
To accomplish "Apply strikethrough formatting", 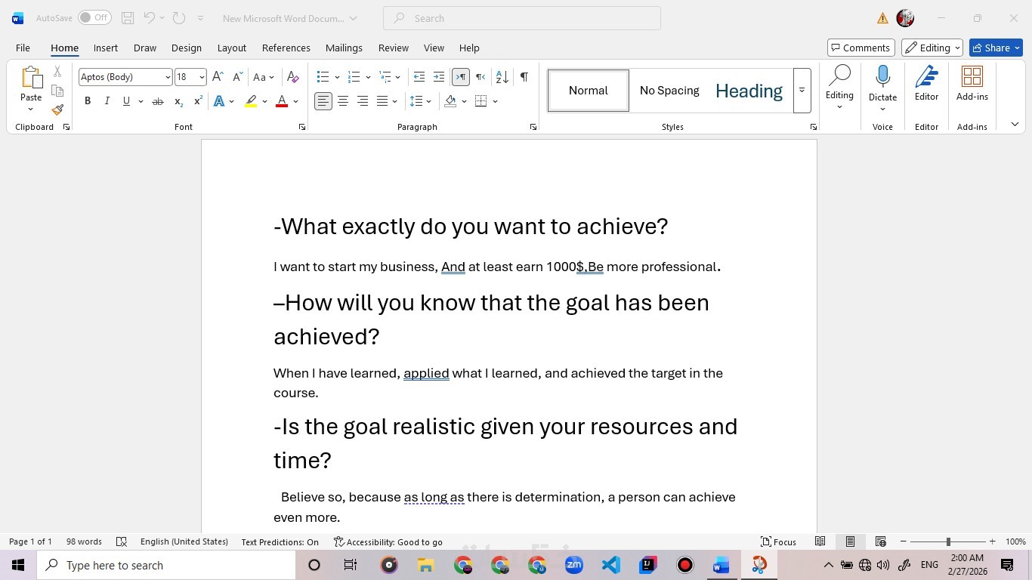I will (157, 101).
